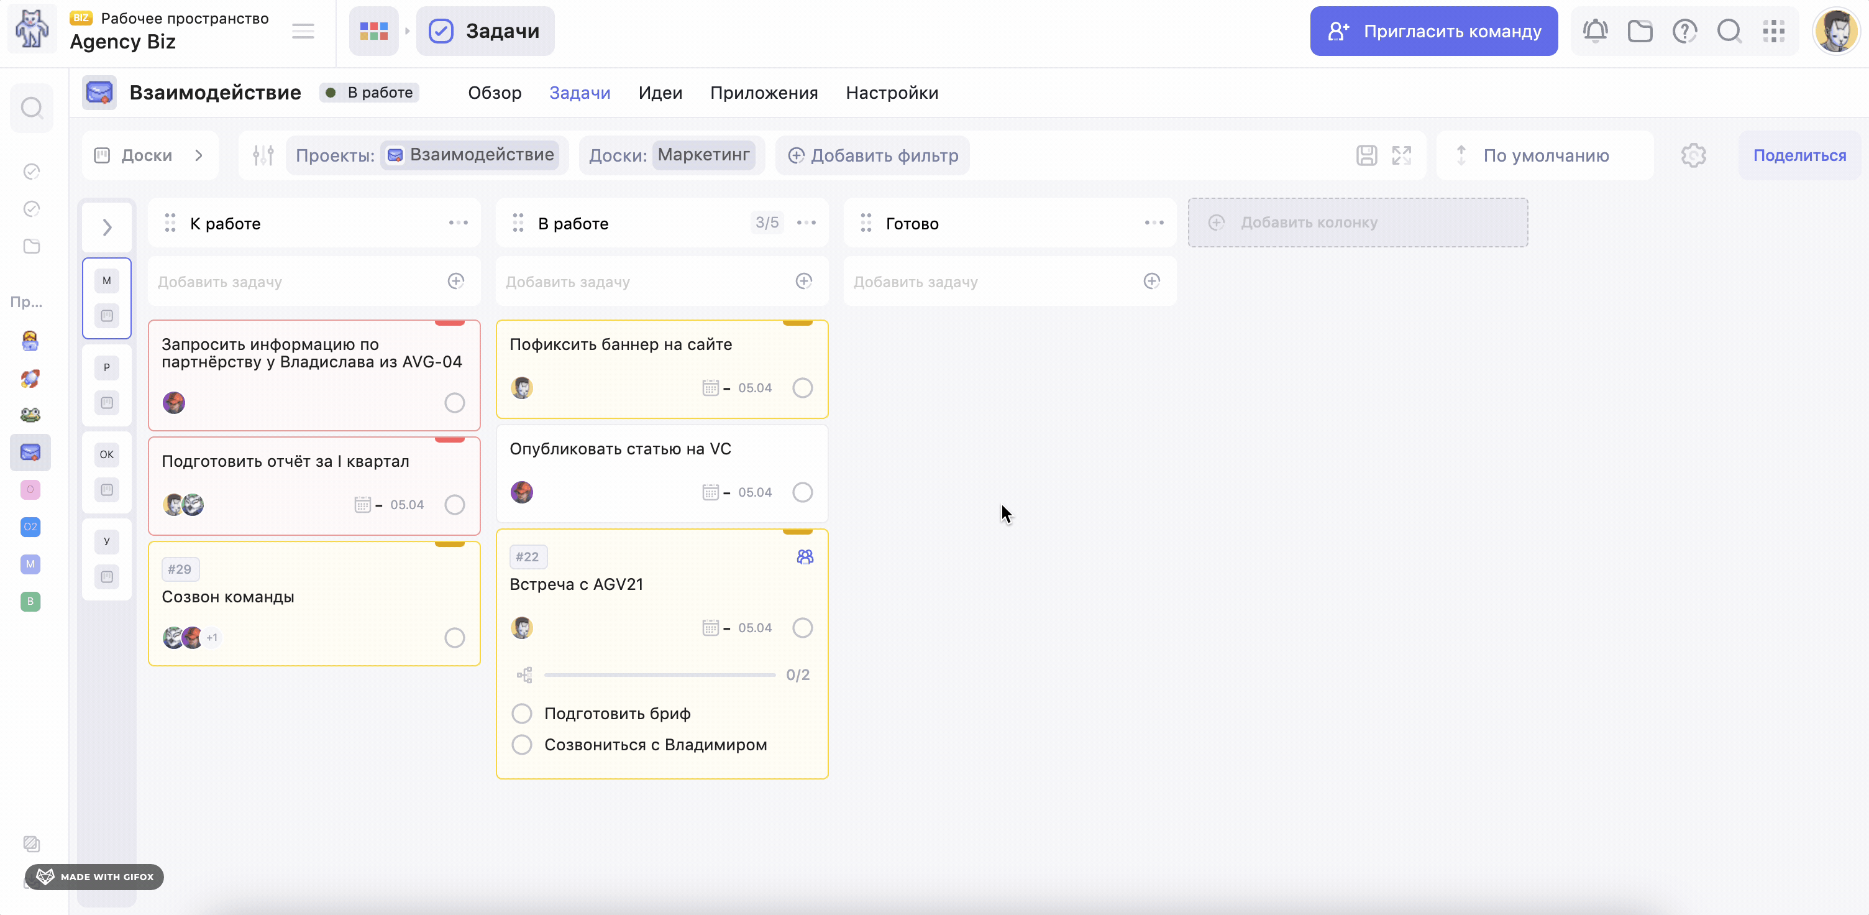Screen dimensions: 1869x915
Task: Click Добавить фильтр
Action: (873, 155)
